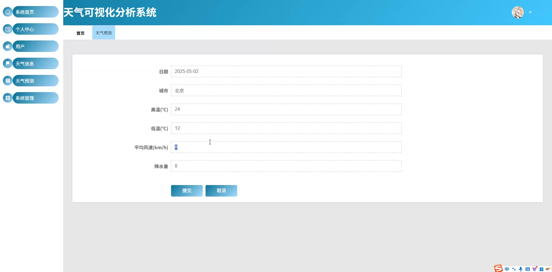
Task: Click the 日期 date input field
Action: [x=286, y=71]
